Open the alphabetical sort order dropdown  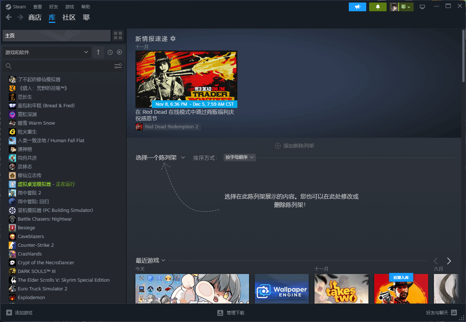(240, 157)
